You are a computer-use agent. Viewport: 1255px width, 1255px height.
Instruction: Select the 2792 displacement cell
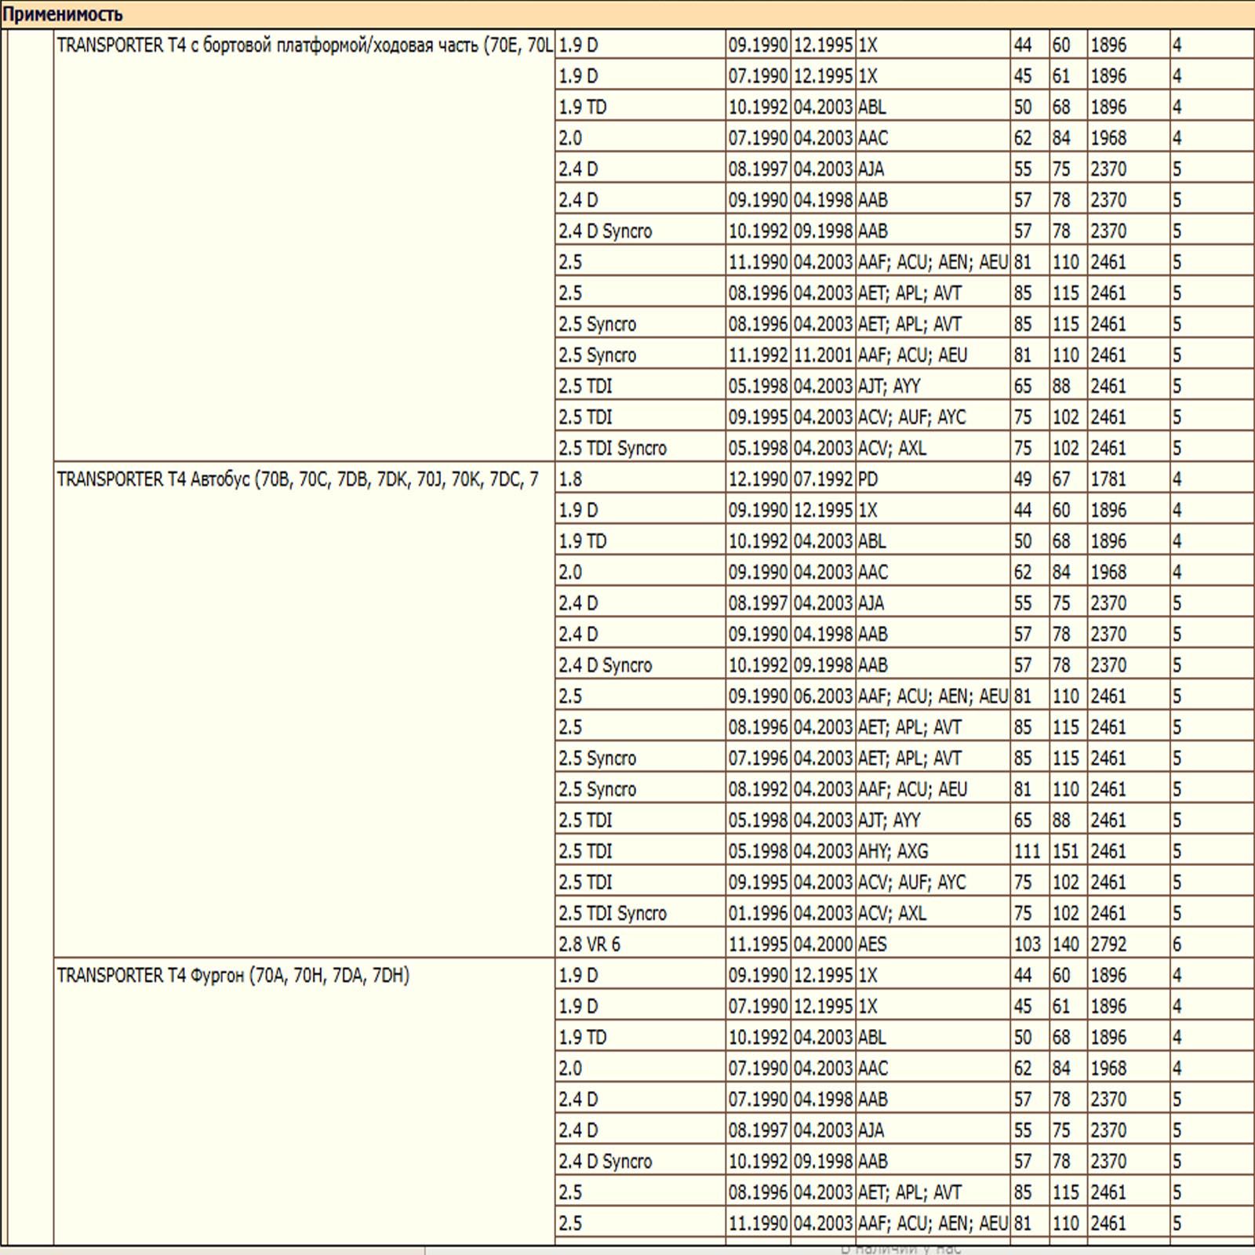point(1128,944)
